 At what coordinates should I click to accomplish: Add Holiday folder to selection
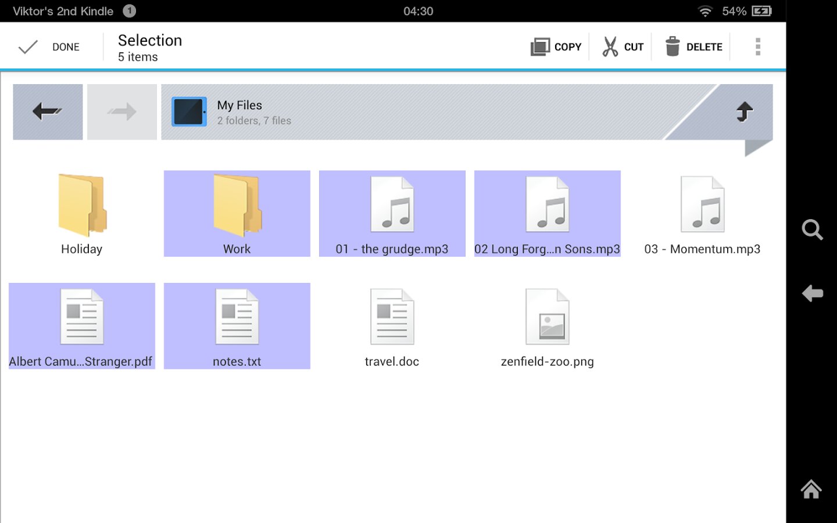[82, 213]
